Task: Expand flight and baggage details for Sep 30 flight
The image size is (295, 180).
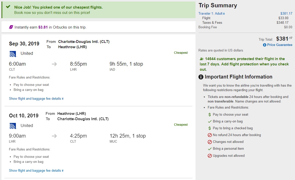Action: pos(36,99)
